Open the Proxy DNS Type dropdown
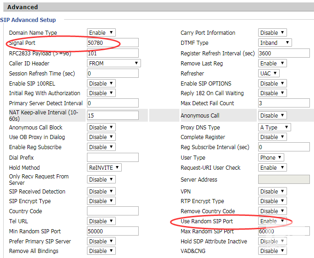This screenshot has height=258, width=314. (x=275, y=128)
